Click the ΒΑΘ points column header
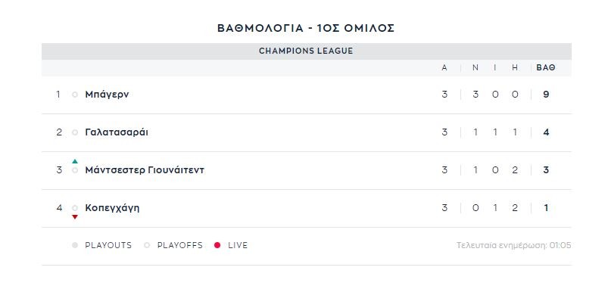The height and width of the screenshot is (289, 611). point(546,68)
